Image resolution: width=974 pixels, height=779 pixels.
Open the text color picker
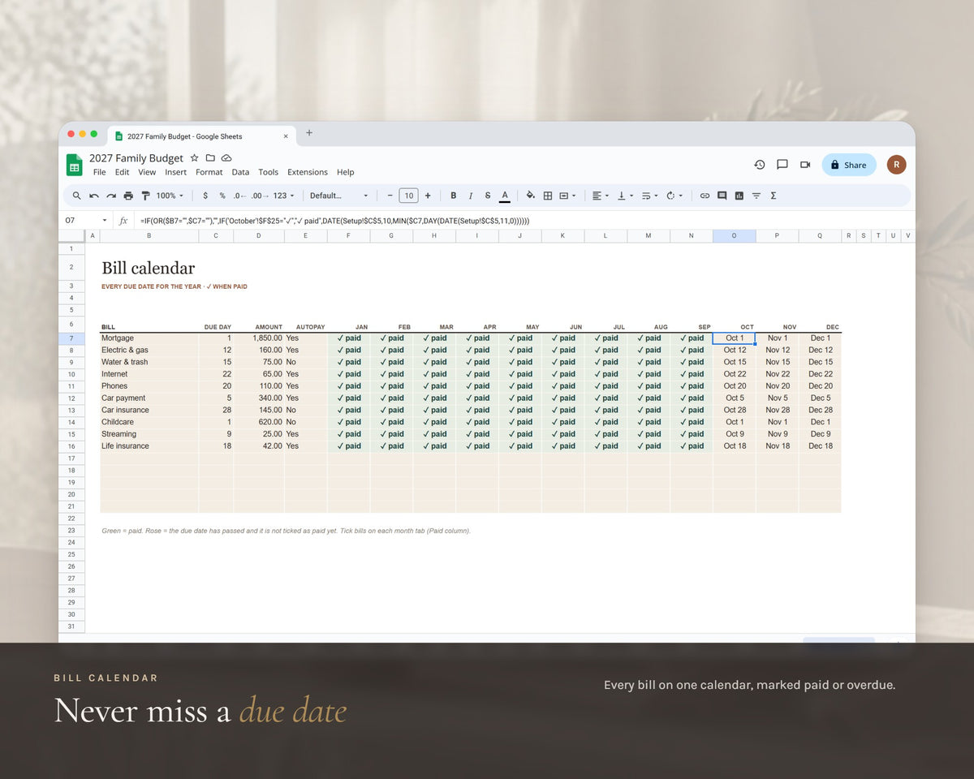click(x=505, y=196)
